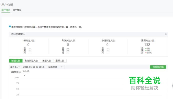173x99 pixels.
Task: Select the 取消关注人数 metric tab
Action: click(31, 60)
